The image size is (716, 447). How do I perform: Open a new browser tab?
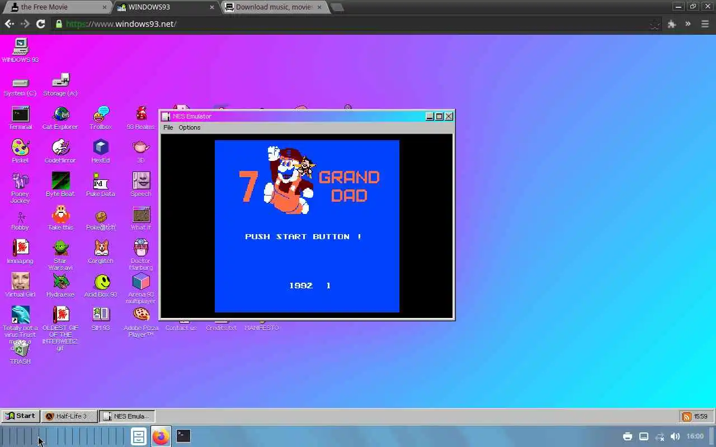[337, 7]
